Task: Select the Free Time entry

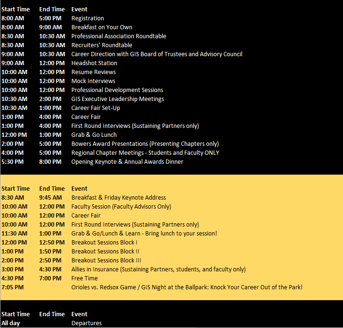Action: pos(85,278)
